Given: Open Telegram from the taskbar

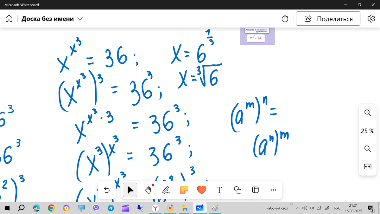Looking at the screenshot, I should point(111,208).
